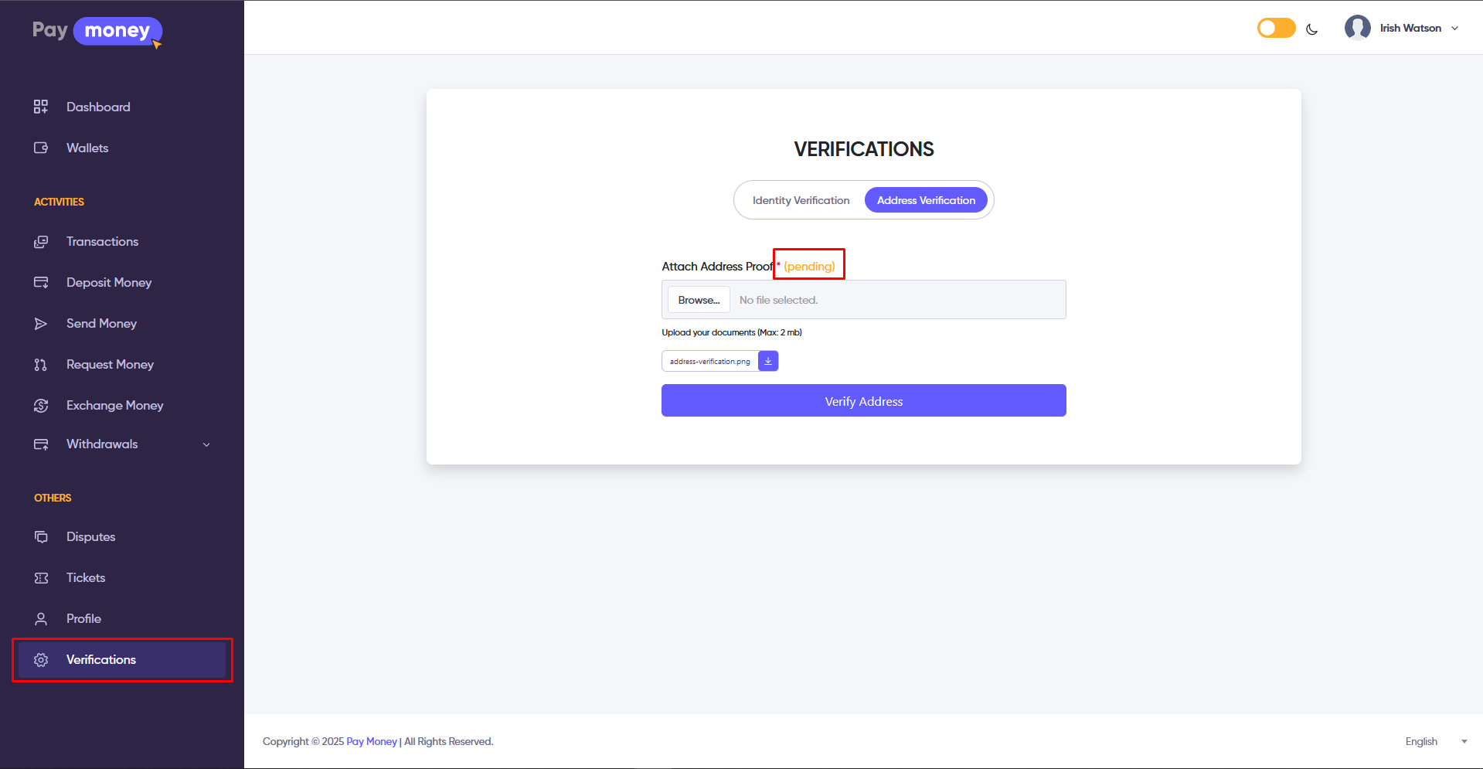1483x769 pixels.
Task: Click the moon dark mode icon
Action: coord(1311,29)
